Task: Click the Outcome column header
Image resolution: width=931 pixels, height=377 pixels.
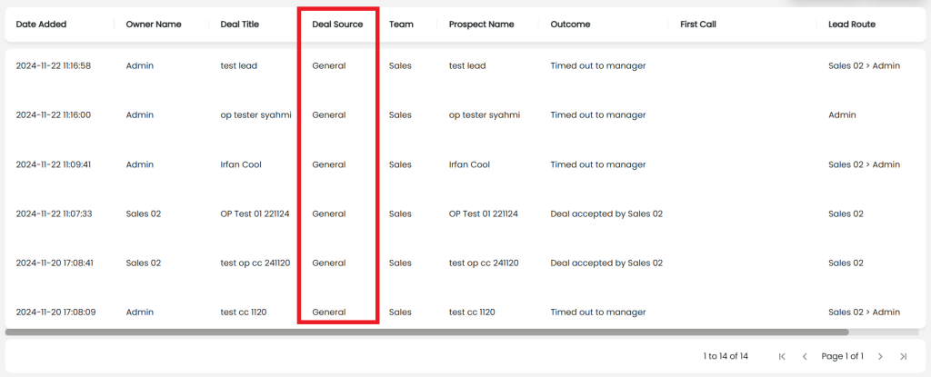Action: pyautogui.click(x=570, y=25)
